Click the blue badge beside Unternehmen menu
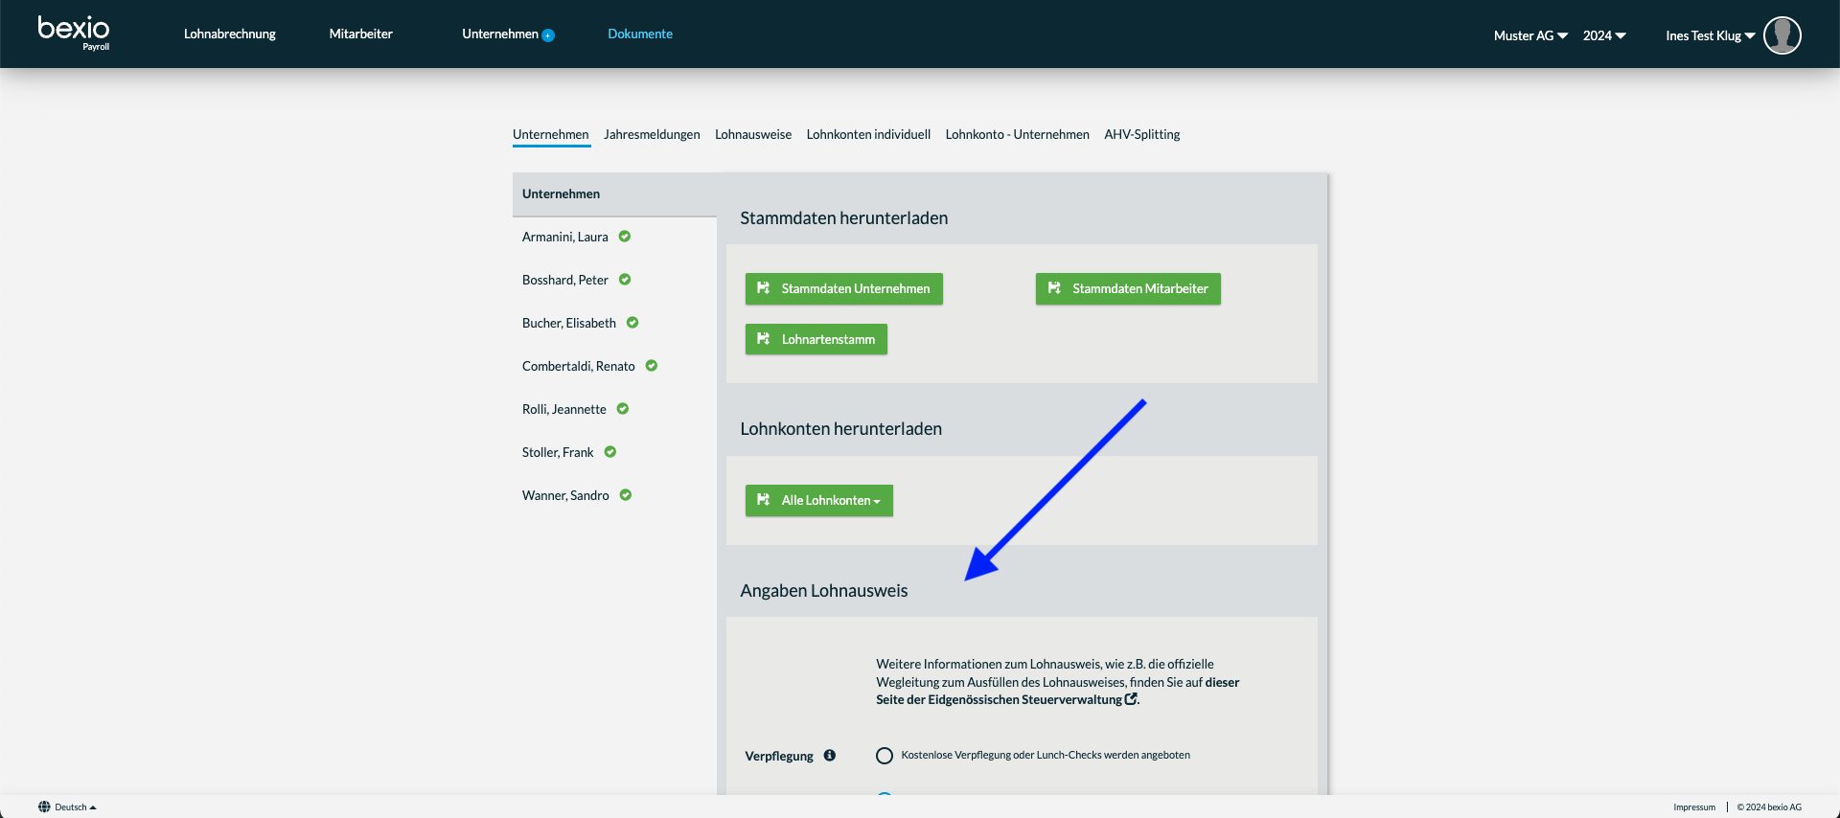The height and width of the screenshot is (818, 1840). point(548,35)
